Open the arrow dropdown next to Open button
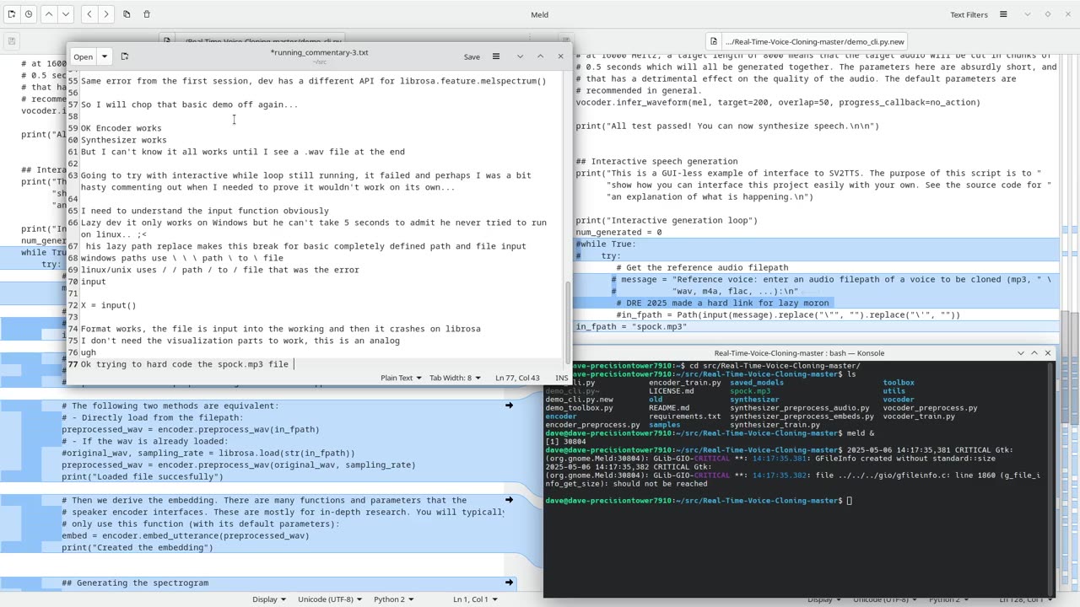Viewport: 1080px width, 607px height. coord(105,56)
